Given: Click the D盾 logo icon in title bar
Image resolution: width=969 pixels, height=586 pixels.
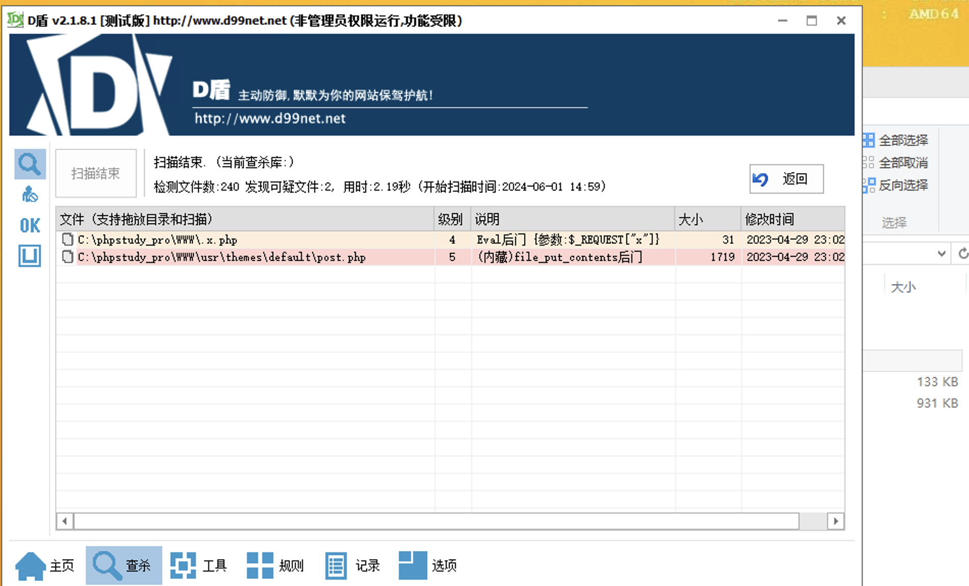Looking at the screenshot, I should (x=15, y=20).
